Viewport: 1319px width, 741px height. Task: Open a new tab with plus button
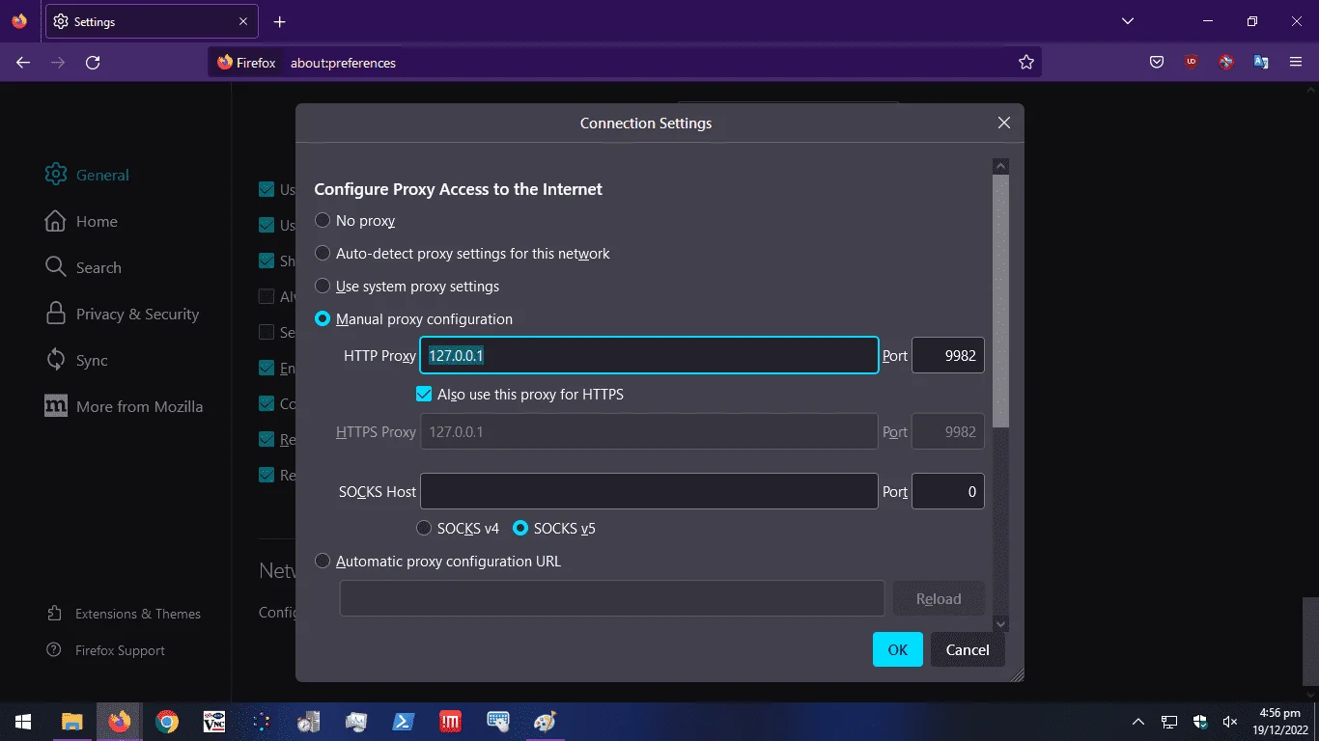(x=279, y=21)
